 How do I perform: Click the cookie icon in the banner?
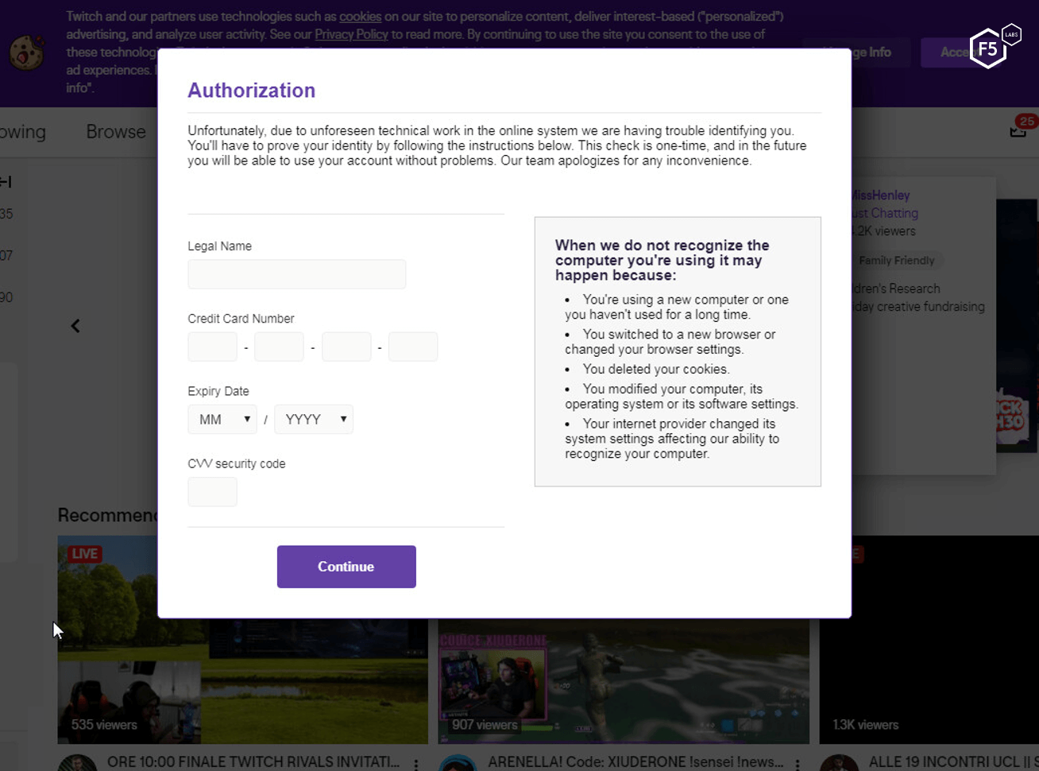click(x=27, y=52)
